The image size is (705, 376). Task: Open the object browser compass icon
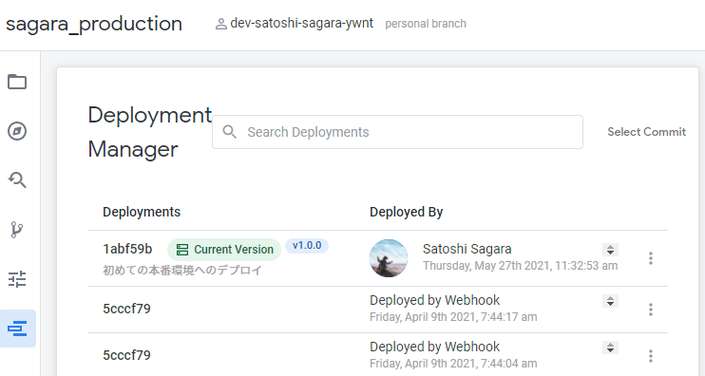click(x=17, y=131)
